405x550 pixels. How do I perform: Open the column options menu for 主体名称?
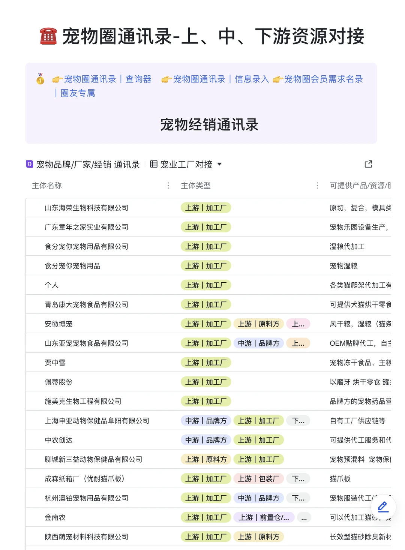(x=168, y=186)
